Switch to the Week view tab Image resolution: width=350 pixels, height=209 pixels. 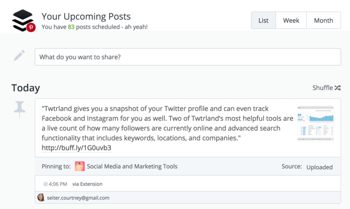(x=291, y=20)
